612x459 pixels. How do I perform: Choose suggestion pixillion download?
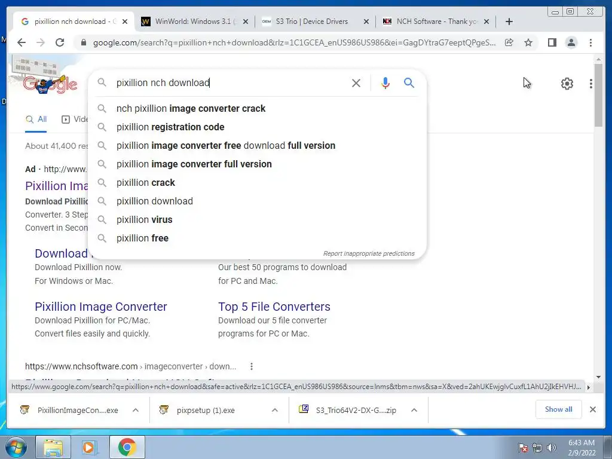tap(258, 201)
